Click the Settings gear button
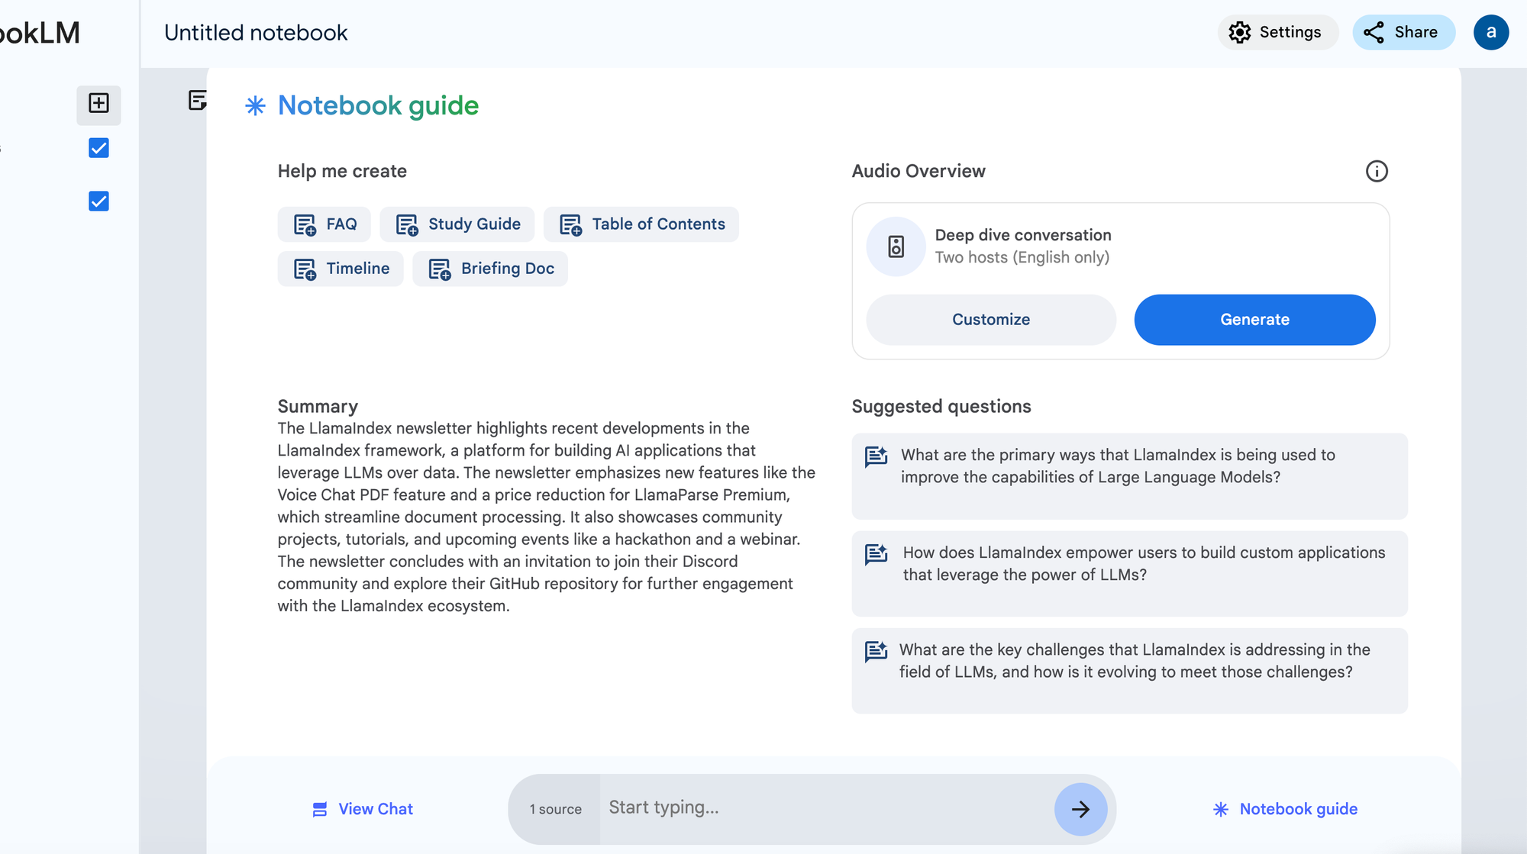 coord(1277,32)
